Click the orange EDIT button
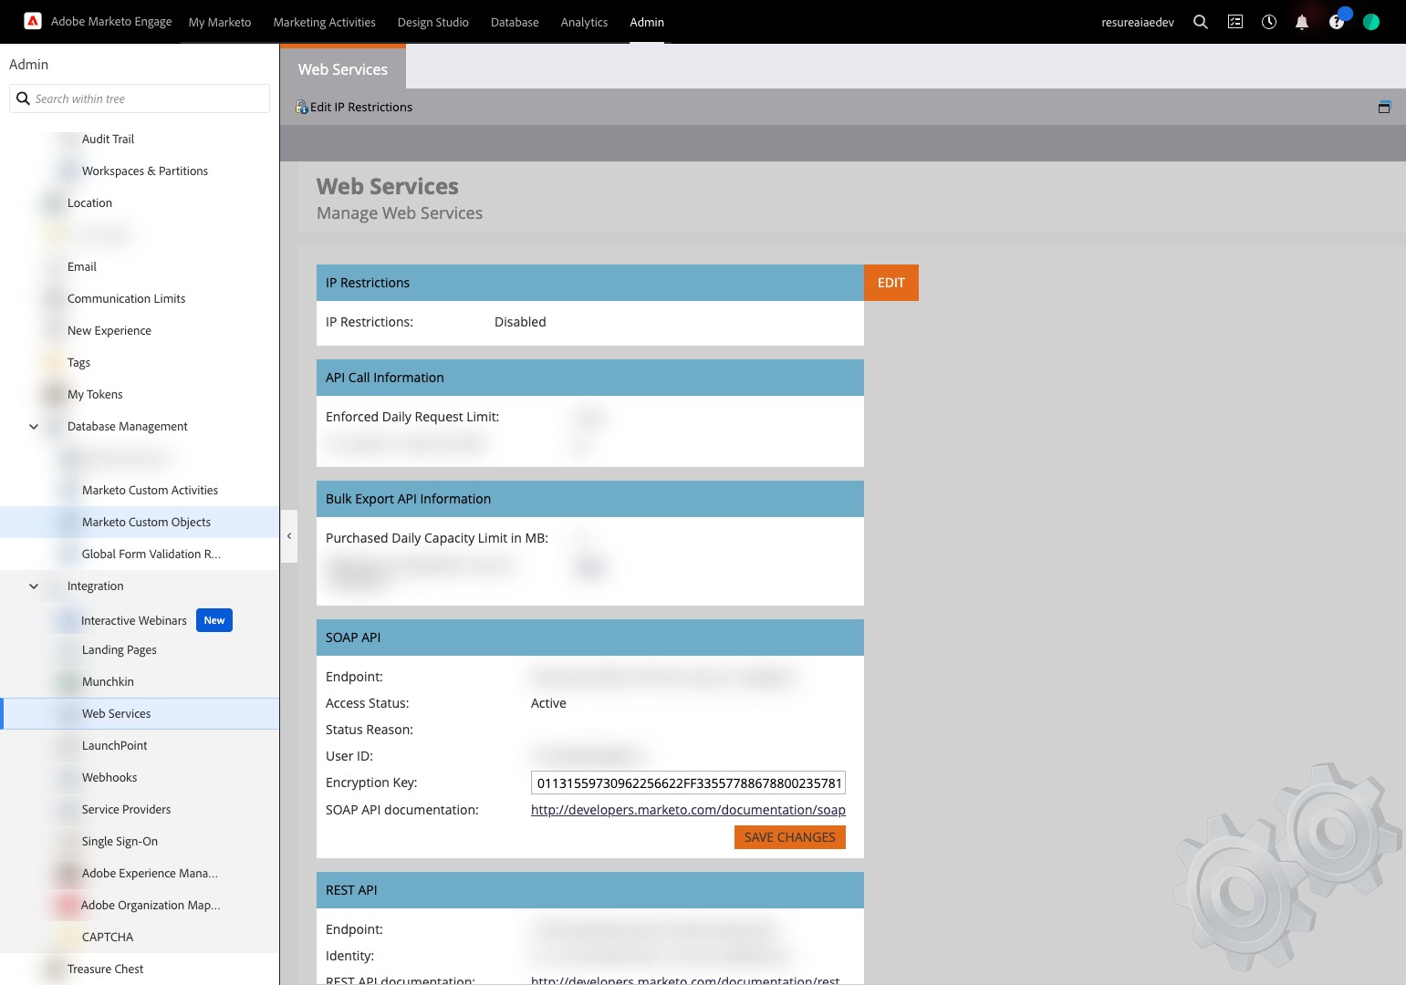This screenshot has height=985, width=1406. coord(891,283)
